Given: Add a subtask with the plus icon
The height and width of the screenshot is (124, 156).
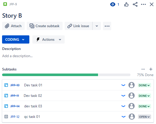Looking at the screenshot, I should [x=151, y=69].
